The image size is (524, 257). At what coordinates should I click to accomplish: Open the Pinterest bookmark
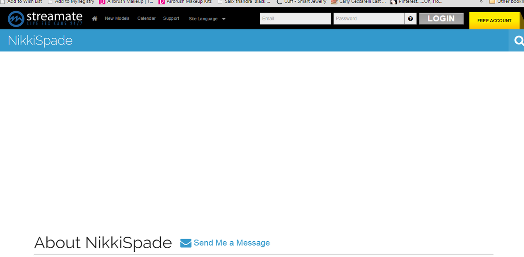[417, 2]
